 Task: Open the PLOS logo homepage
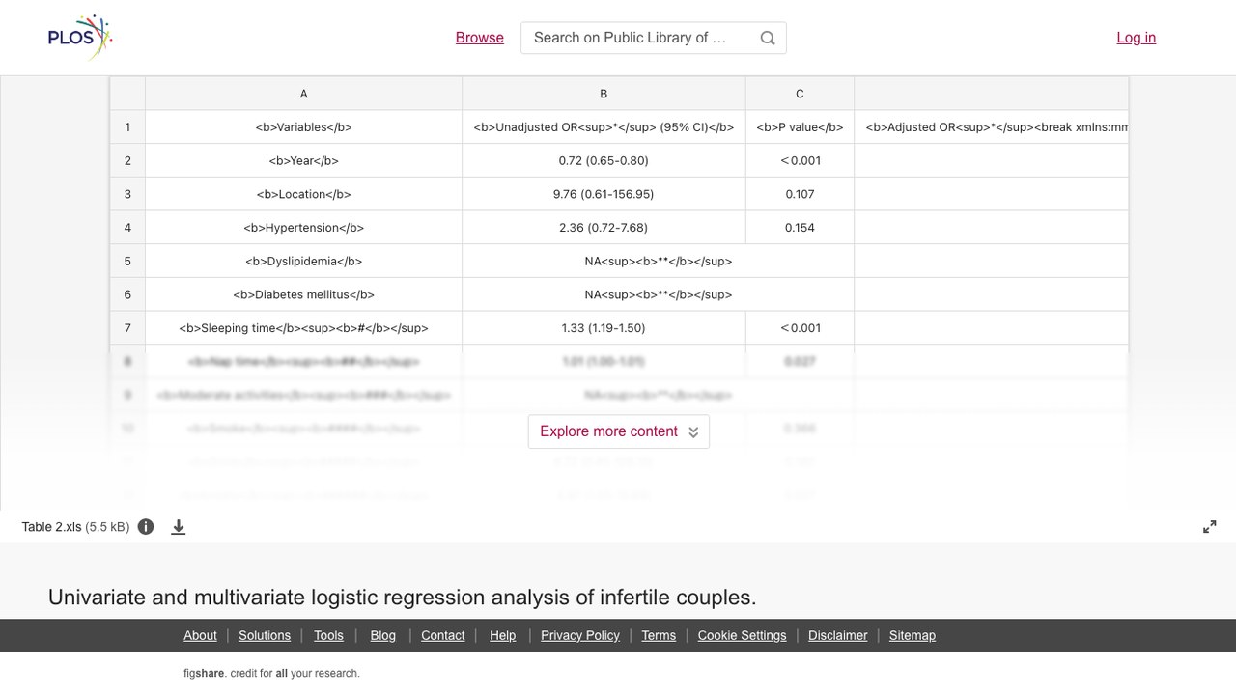[x=80, y=38]
